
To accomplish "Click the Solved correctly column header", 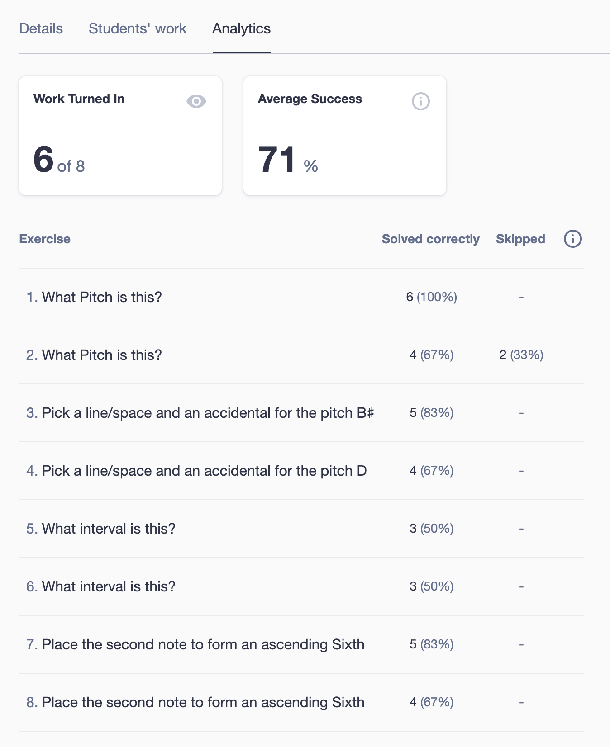I will [431, 239].
